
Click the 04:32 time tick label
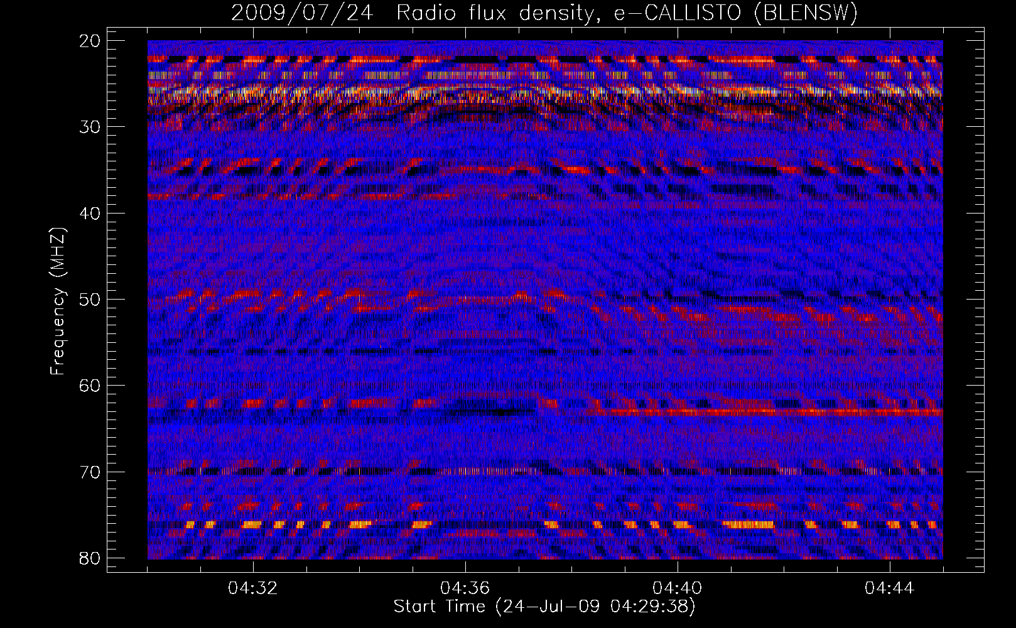253,588
